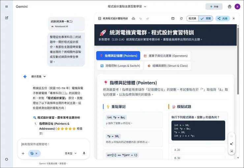The width and height of the screenshot is (244, 168).
Task: Open settings gear in sidebar
Action: coord(7,159)
